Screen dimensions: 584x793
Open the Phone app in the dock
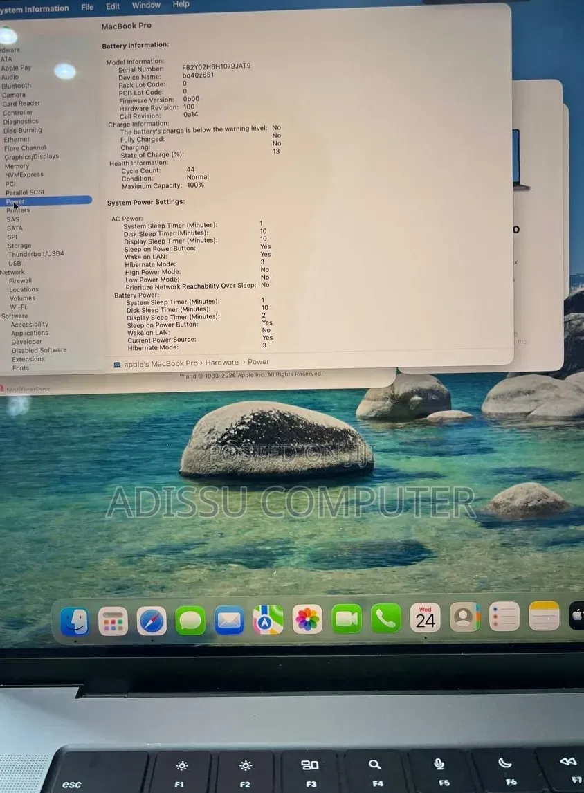(386, 618)
